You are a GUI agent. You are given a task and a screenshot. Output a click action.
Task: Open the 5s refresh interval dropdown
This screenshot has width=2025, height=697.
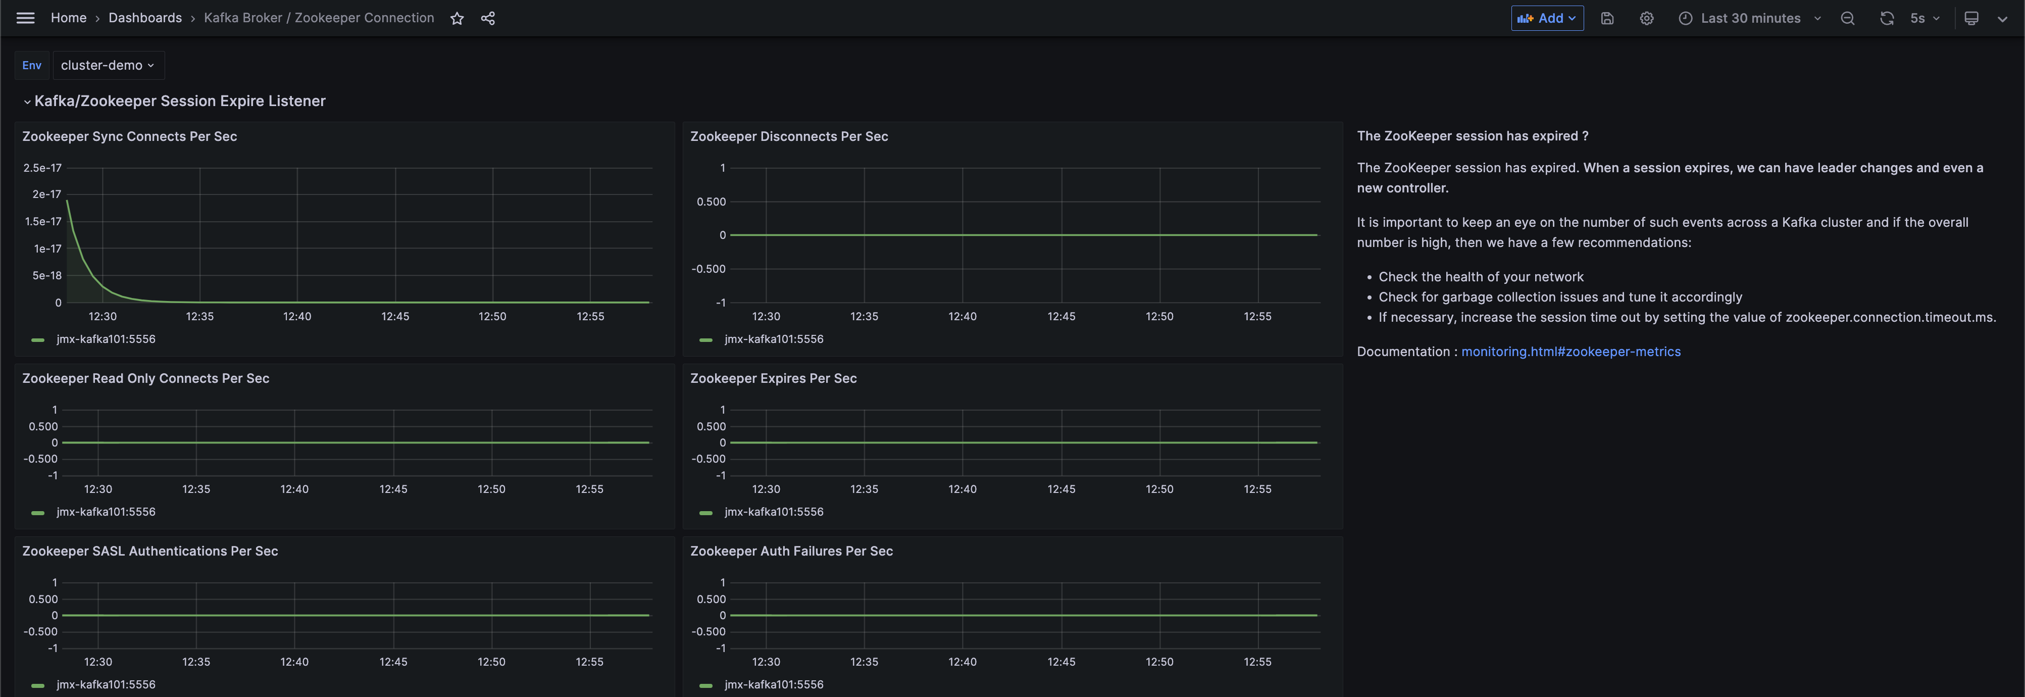(1925, 18)
